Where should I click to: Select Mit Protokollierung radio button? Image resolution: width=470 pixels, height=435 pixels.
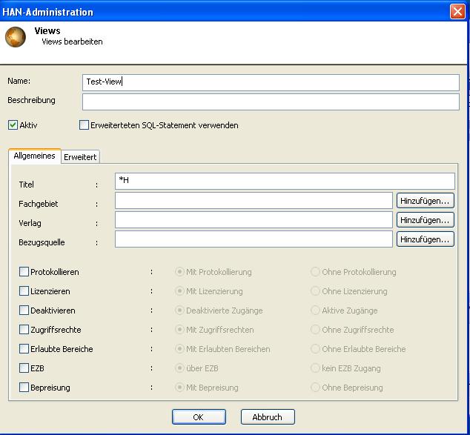(x=179, y=272)
